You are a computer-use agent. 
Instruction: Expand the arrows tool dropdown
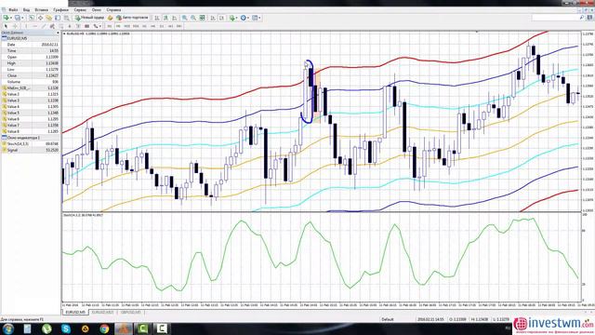(x=100, y=26)
